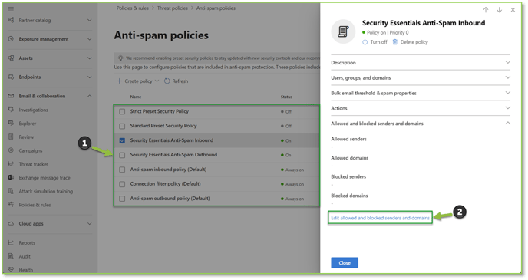
Task: Click the Create policy plus icon
Action: click(119, 81)
